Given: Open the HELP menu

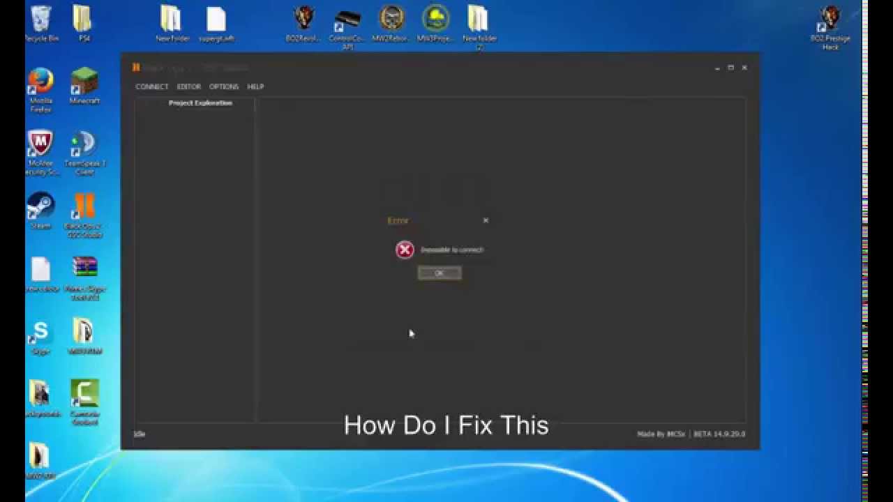Looking at the screenshot, I should tap(255, 86).
